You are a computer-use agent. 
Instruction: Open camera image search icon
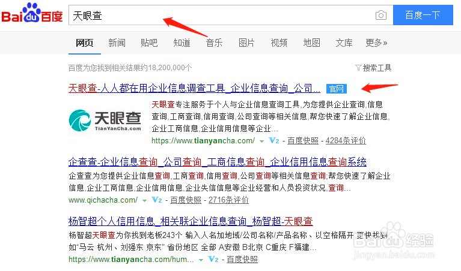pyautogui.click(x=380, y=15)
